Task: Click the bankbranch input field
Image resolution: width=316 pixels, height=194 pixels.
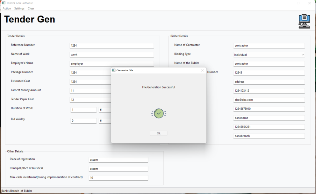Action: coord(269,136)
